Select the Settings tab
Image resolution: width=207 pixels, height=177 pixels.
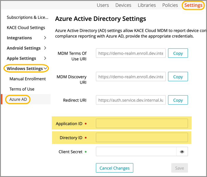click(193, 5)
